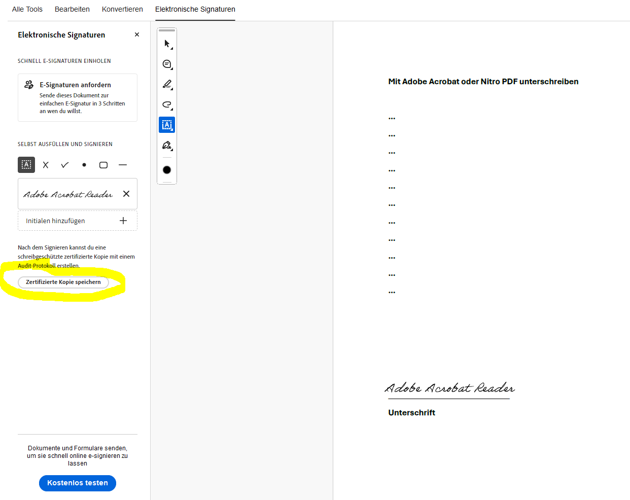Open the arrow tool options flyout
This screenshot has width=630, height=500.
tap(171, 48)
